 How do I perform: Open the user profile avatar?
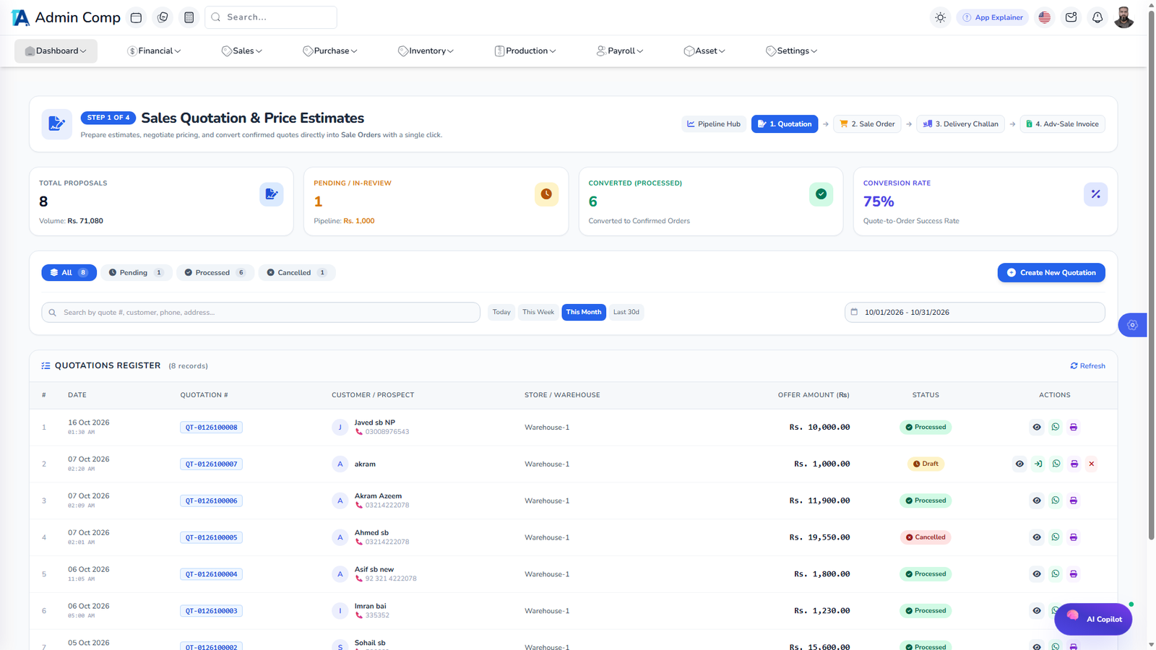[x=1123, y=17]
